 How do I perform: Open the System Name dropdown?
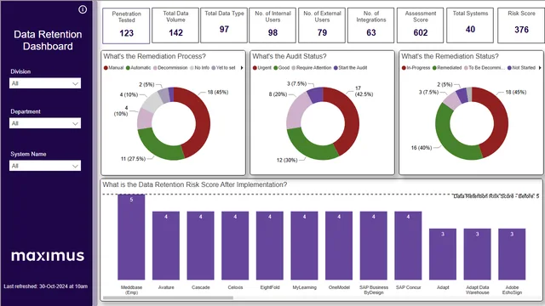point(45,166)
